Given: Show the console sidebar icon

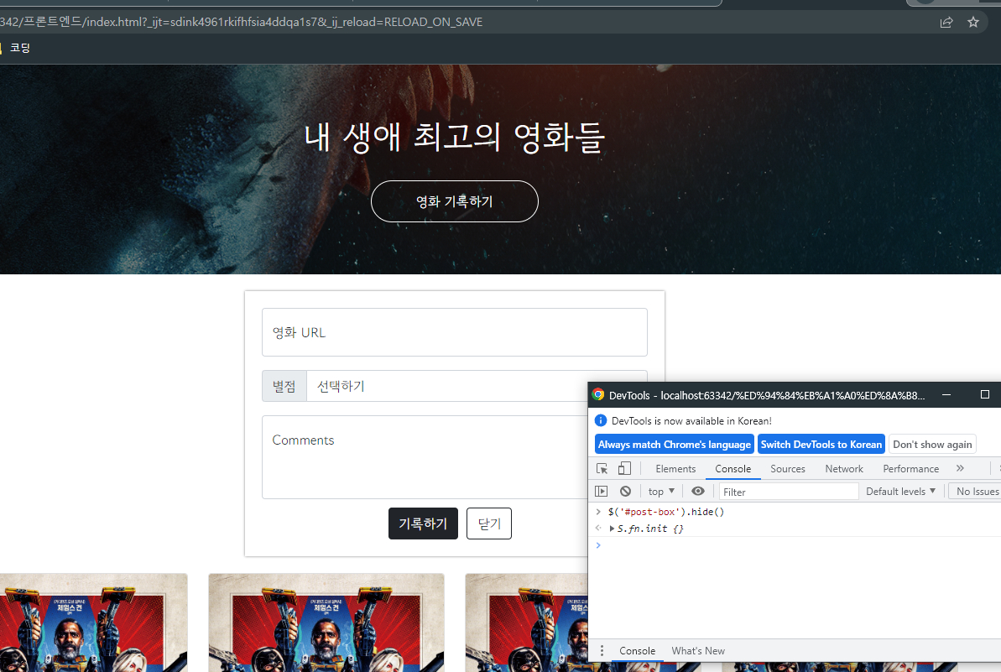Looking at the screenshot, I should pos(602,492).
